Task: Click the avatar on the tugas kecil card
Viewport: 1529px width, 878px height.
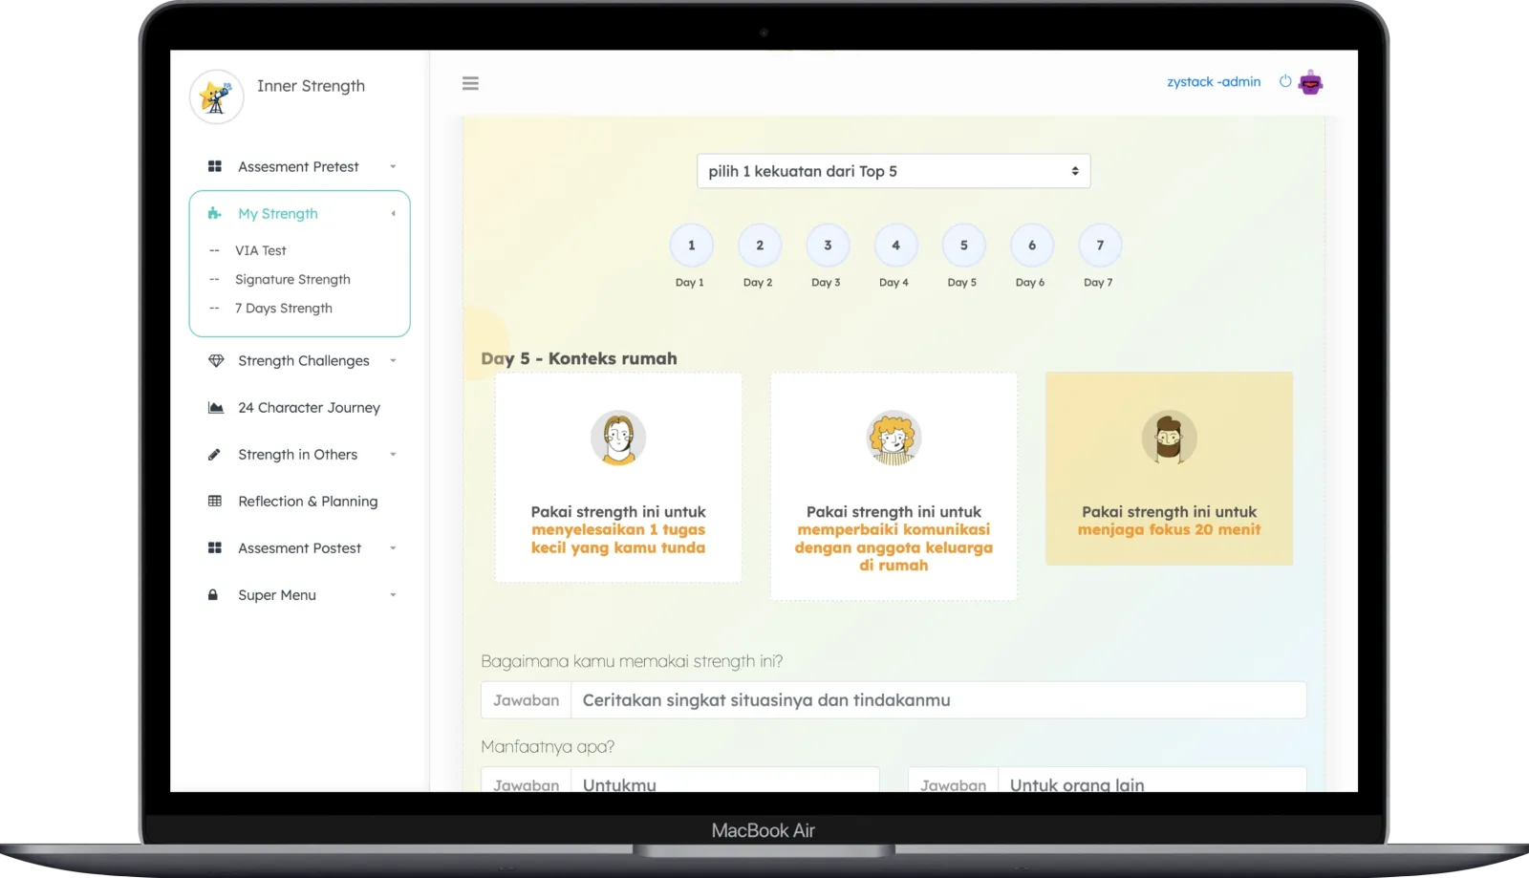Action: click(618, 438)
